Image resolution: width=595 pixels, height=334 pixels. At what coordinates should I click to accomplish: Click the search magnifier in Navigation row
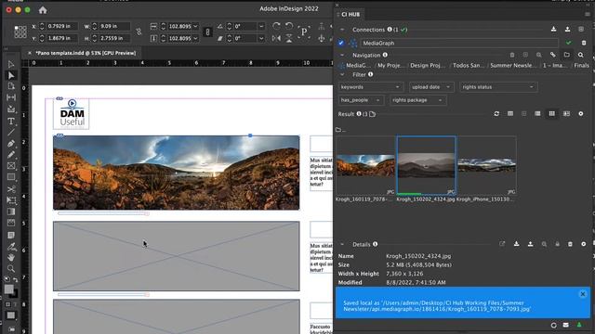[580, 55]
